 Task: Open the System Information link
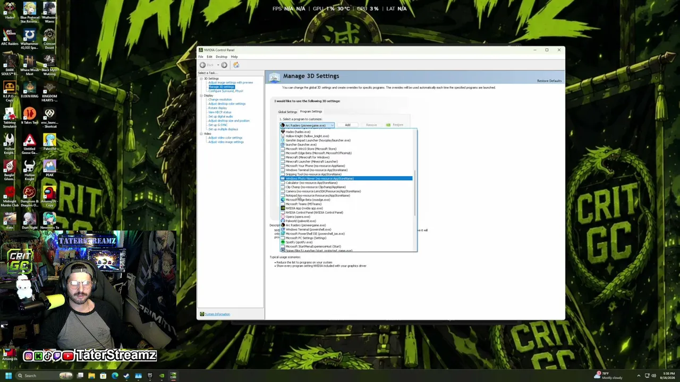(x=217, y=314)
